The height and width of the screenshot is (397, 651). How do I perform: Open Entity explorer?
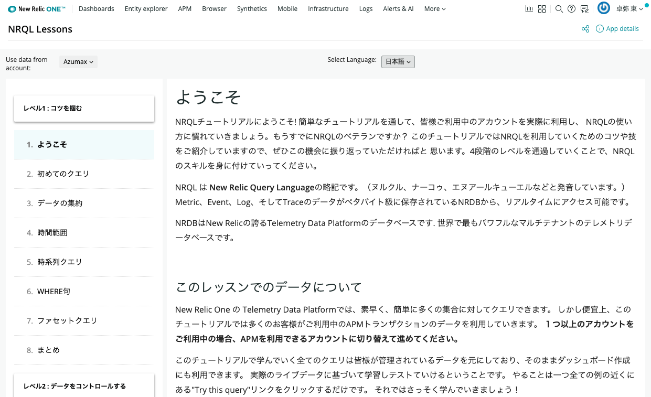146,9
